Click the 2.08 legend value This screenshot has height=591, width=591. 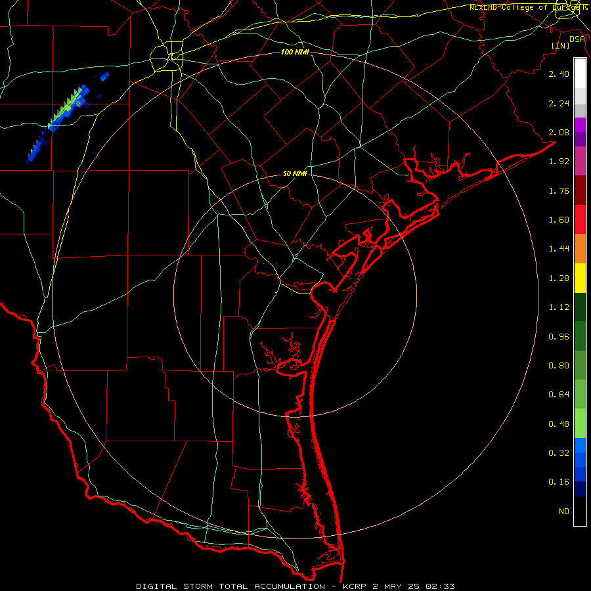[559, 132]
